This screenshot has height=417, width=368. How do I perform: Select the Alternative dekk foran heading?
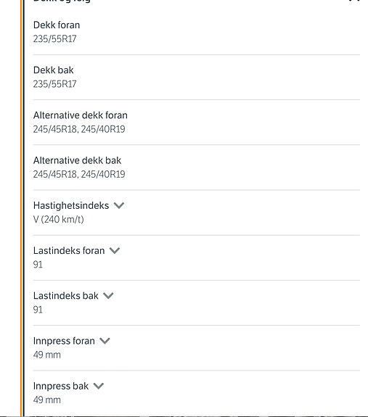click(81, 115)
